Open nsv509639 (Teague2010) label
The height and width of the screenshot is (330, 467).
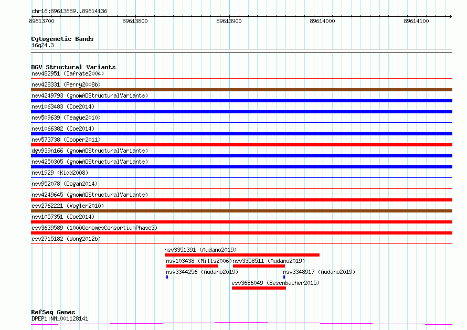pyautogui.click(x=66, y=118)
